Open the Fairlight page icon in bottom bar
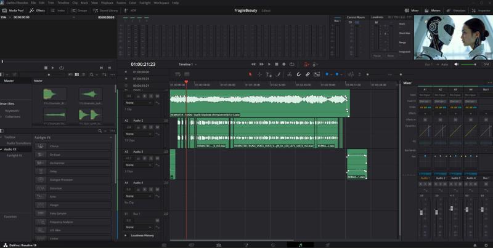The width and height of the screenshot is (493, 248). pyautogui.click(x=300, y=245)
